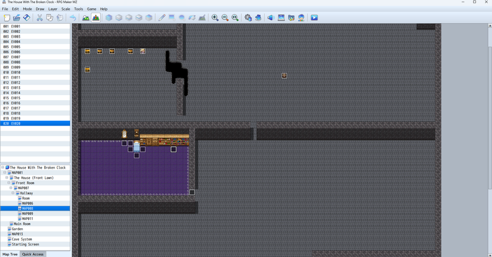Select the bed event tile on map
Viewport: 492px width, 257px height.
pyautogui.click(x=137, y=146)
